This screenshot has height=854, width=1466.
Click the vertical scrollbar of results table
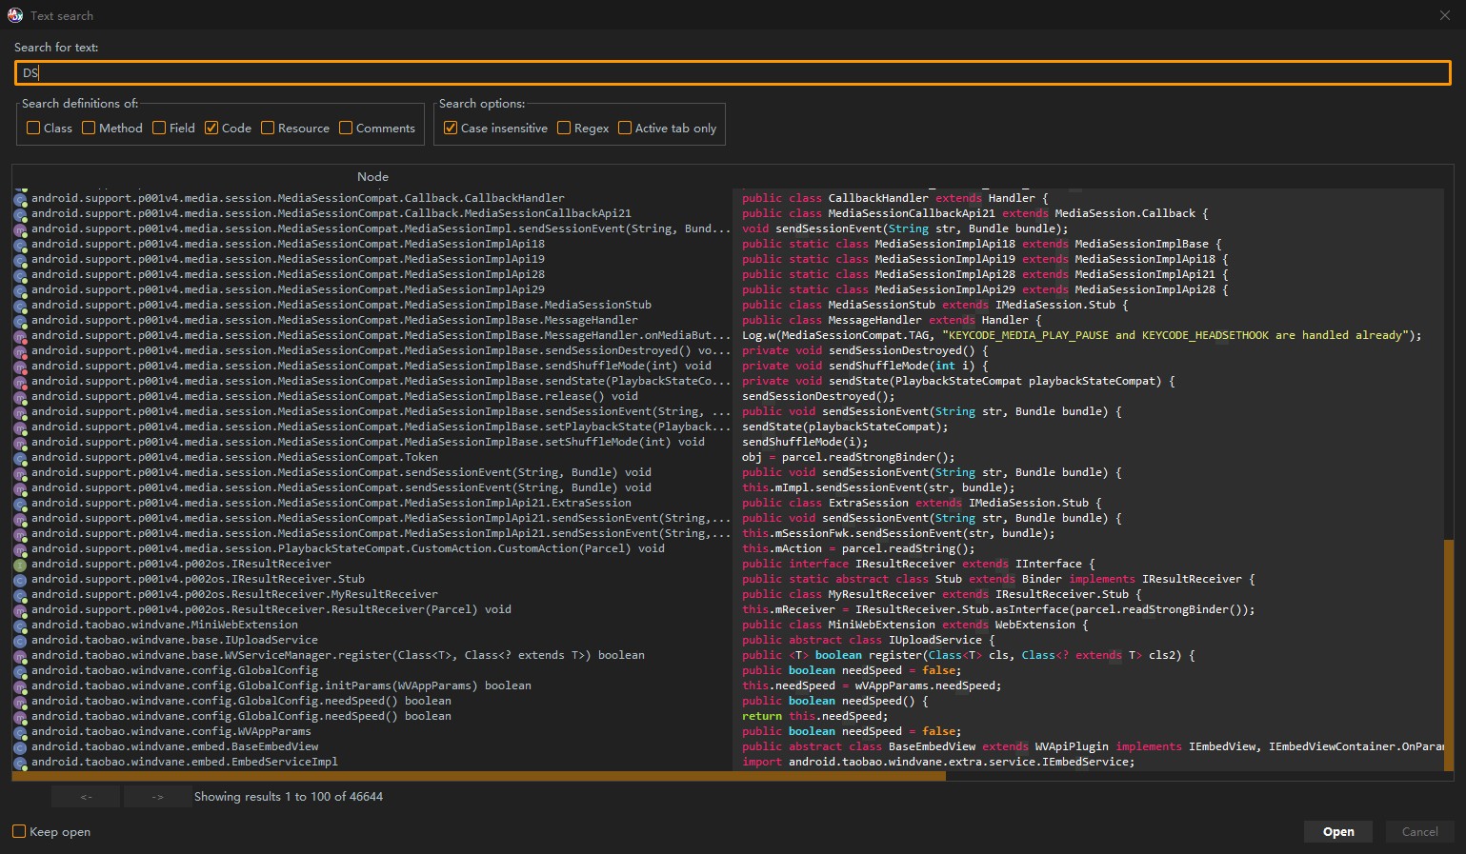(1449, 655)
